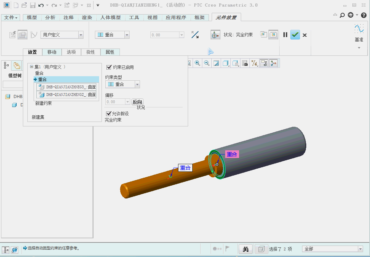Open undo history dropdown arrow
This screenshot has height=257, width=370.
tap(47, 5)
